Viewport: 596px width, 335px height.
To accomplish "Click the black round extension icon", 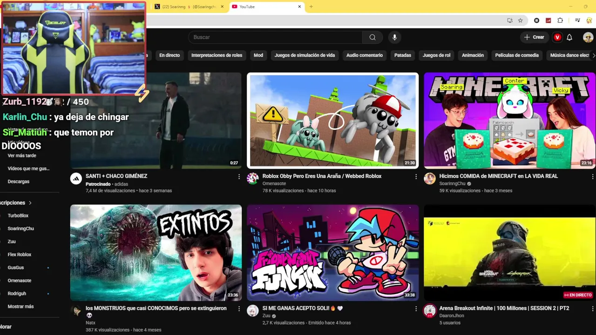I will click(x=537, y=20).
